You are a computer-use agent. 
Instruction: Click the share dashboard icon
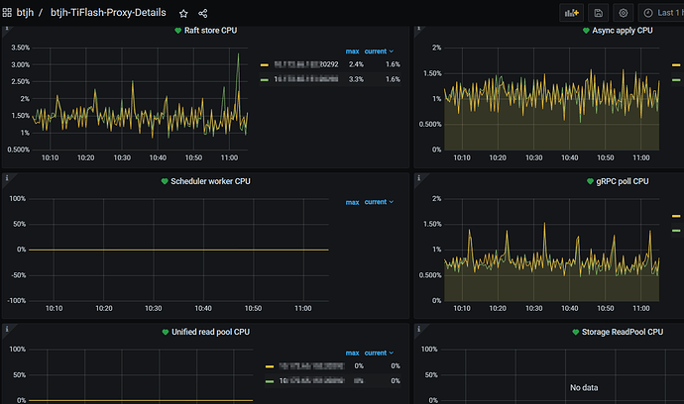coord(203,13)
